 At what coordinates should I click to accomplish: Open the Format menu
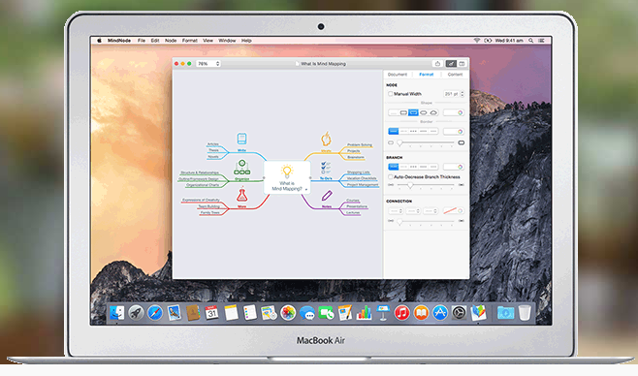click(190, 41)
